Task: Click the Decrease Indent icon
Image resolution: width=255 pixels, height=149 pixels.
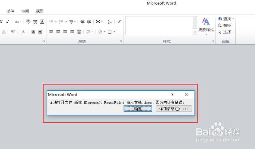Action: [82, 21]
